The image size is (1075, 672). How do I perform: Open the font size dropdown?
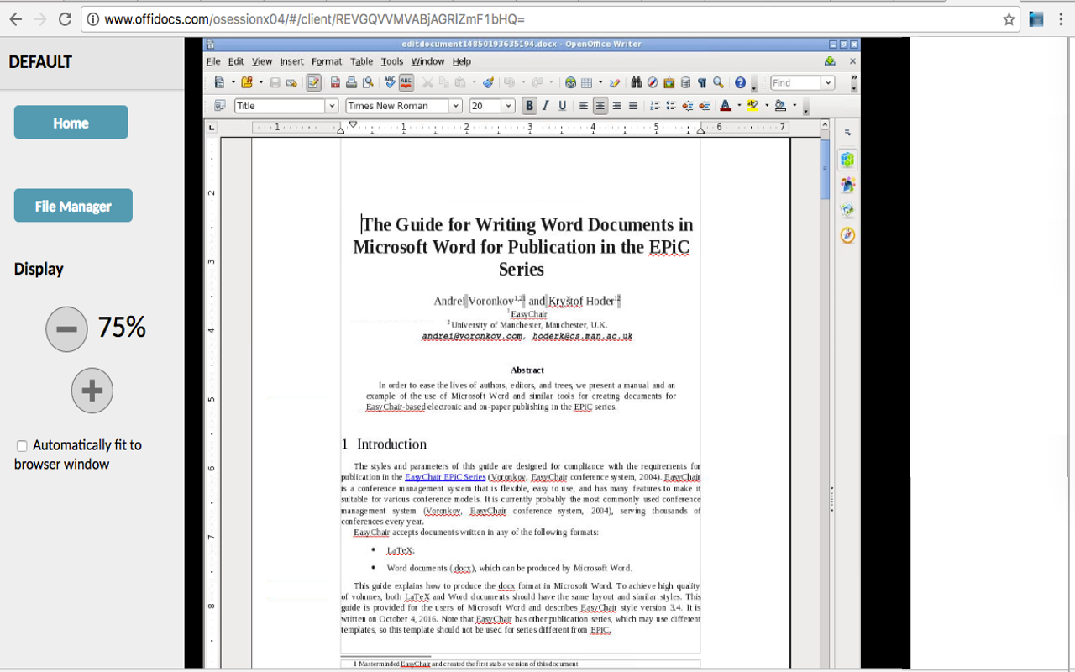pyautogui.click(x=507, y=105)
